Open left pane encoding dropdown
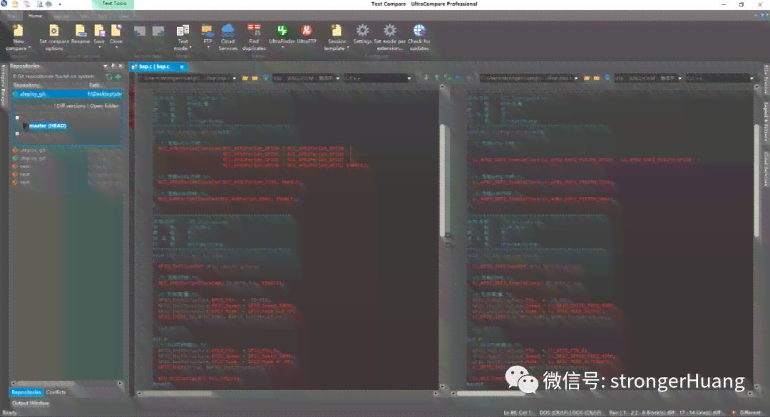Screen dimensions: 770x417 (338, 78)
